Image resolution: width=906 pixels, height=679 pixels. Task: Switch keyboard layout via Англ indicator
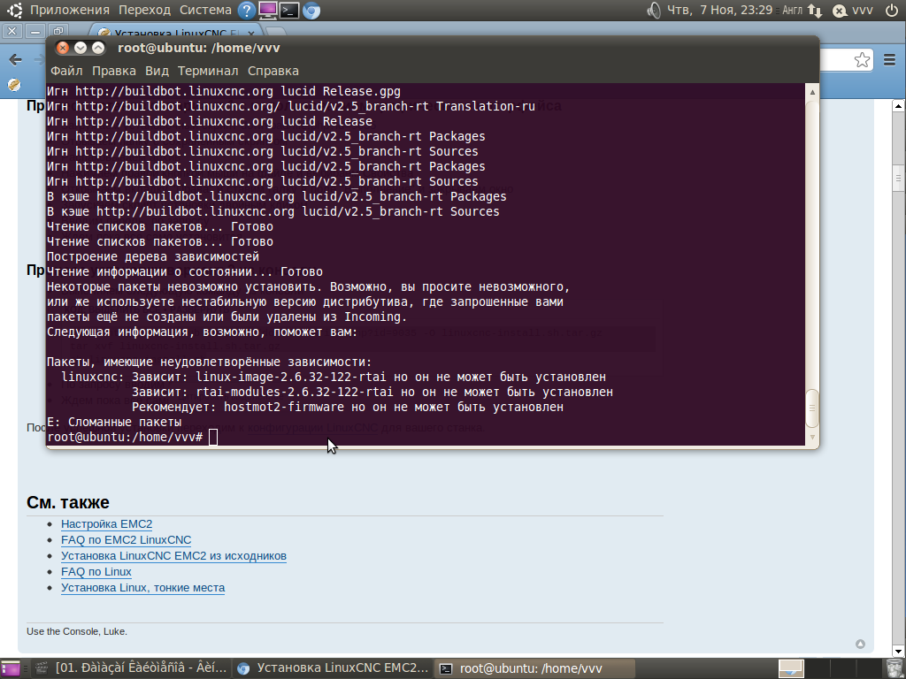tap(792, 11)
